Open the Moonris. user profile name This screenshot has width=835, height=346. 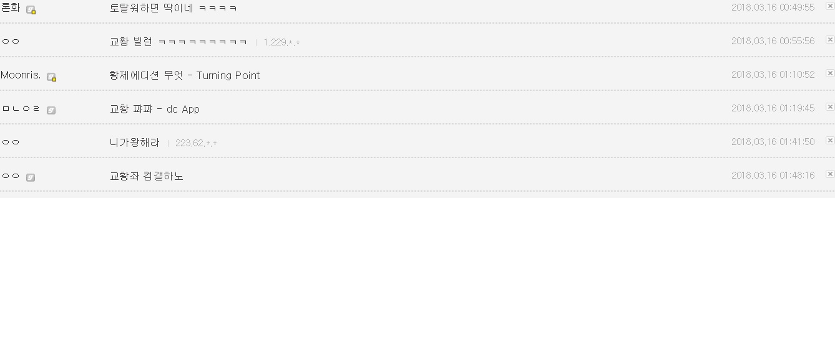(21, 75)
